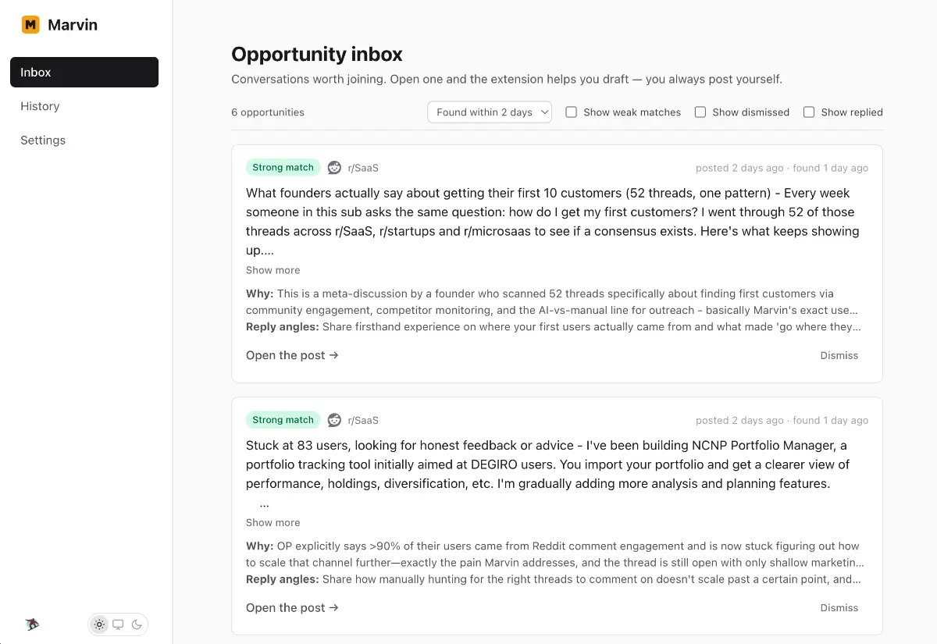Viewport: 937px width, 644px height.
Task: Open the Found within 2 days dropdown
Action: [490, 112]
